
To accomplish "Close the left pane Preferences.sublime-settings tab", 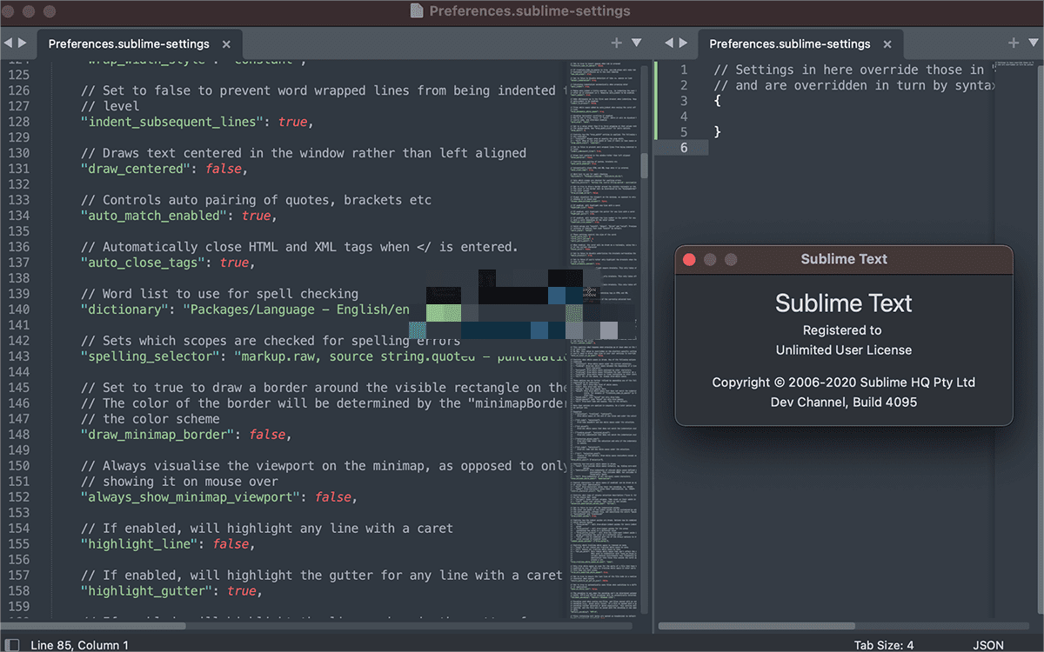I will (x=226, y=43).
